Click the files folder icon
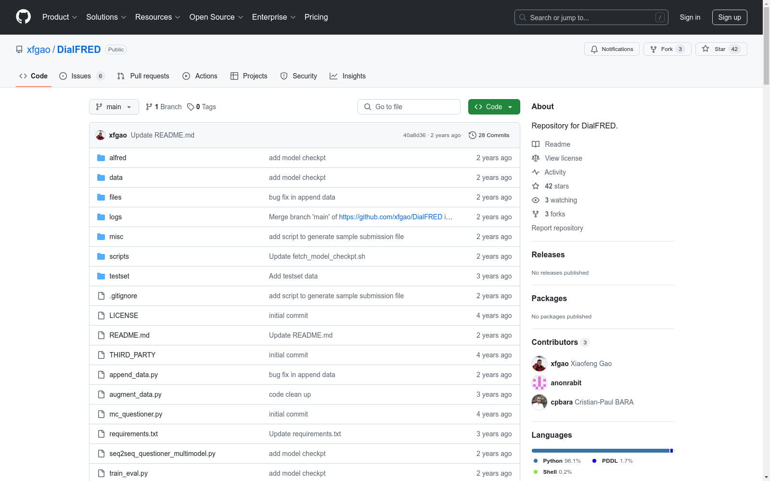The width and height of the screenshot is (770, 481). click(x=101, y=197)
